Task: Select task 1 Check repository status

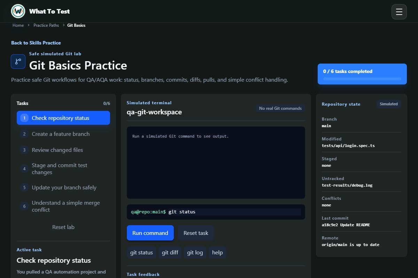Action: click(x=63, y=118)
